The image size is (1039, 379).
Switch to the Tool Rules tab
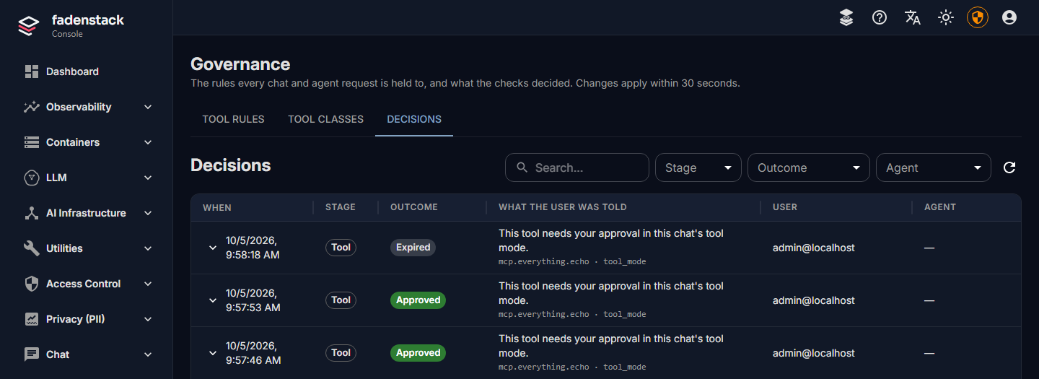click(233, 119)
